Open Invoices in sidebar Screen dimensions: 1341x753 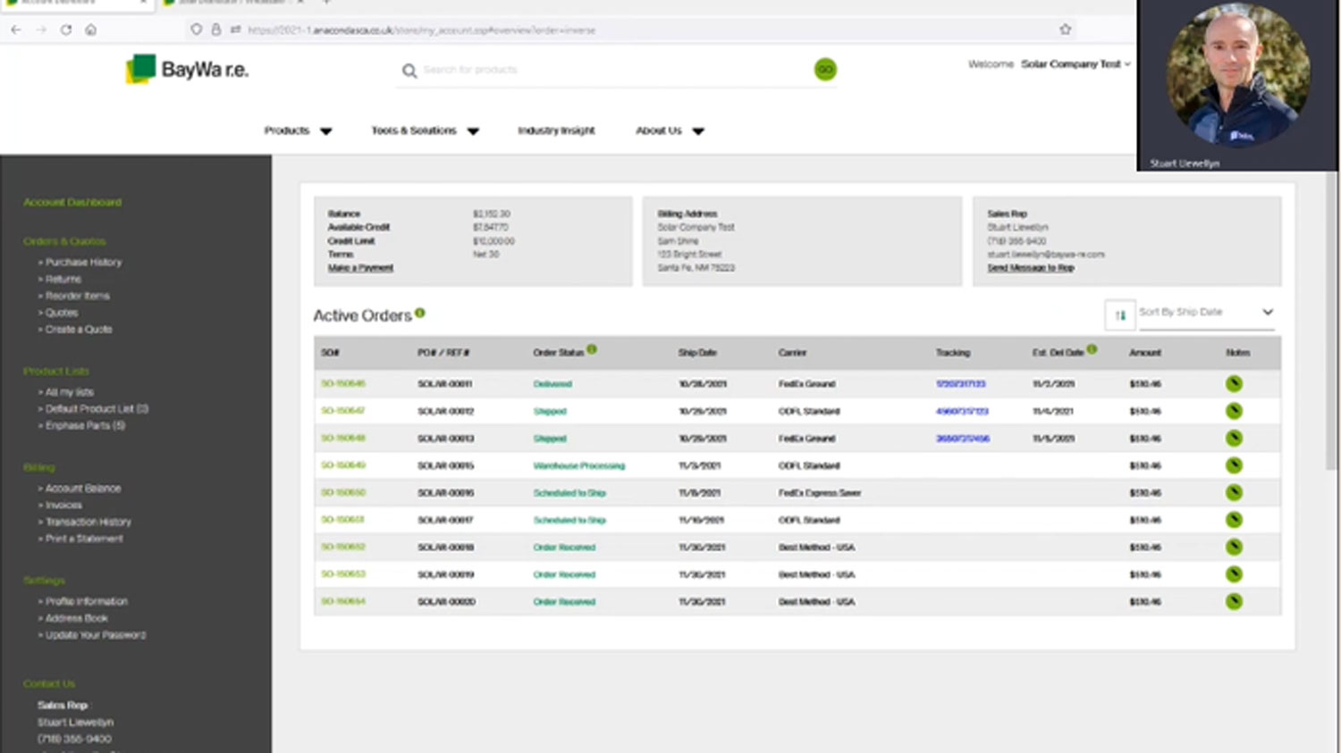(x=63, y=506)
